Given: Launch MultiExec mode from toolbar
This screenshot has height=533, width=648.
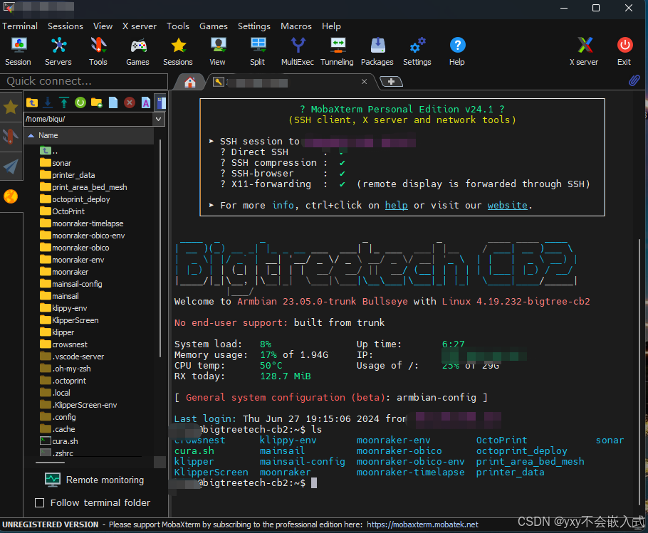Looking at the screenshot, I should click(x=298, y=52).
